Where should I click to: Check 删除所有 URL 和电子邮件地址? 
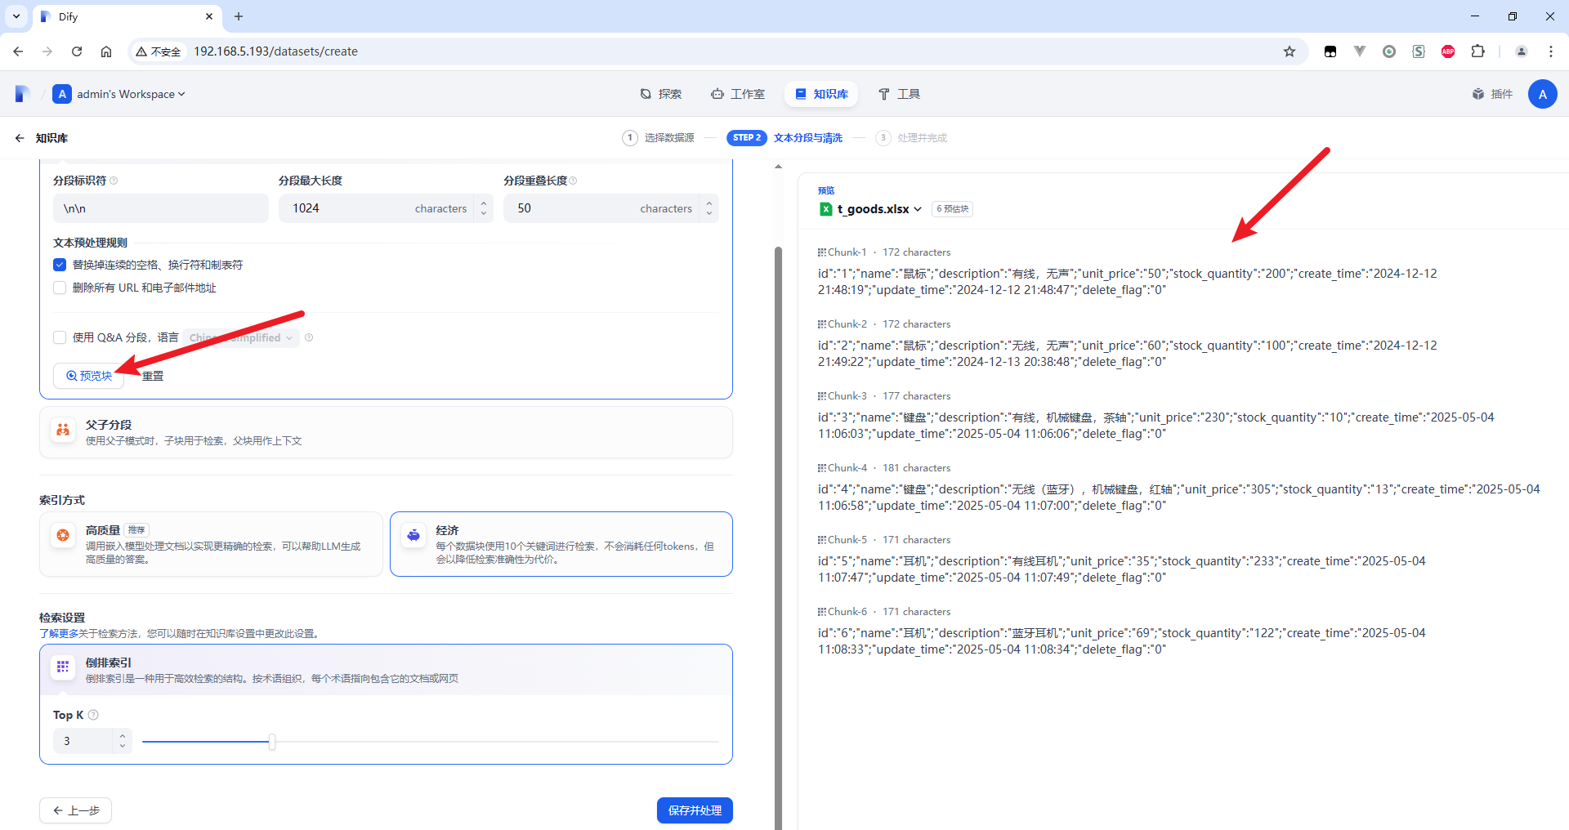coord(60,288)
